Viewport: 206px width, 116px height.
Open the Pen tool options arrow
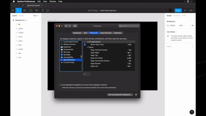click(39, 11)
